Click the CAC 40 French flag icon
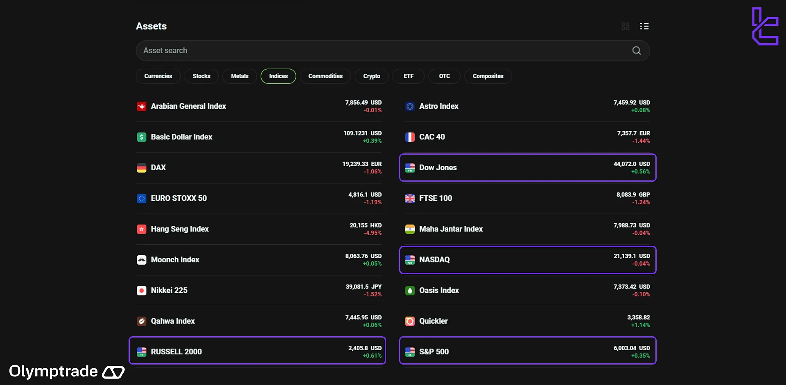 [410, 137]
